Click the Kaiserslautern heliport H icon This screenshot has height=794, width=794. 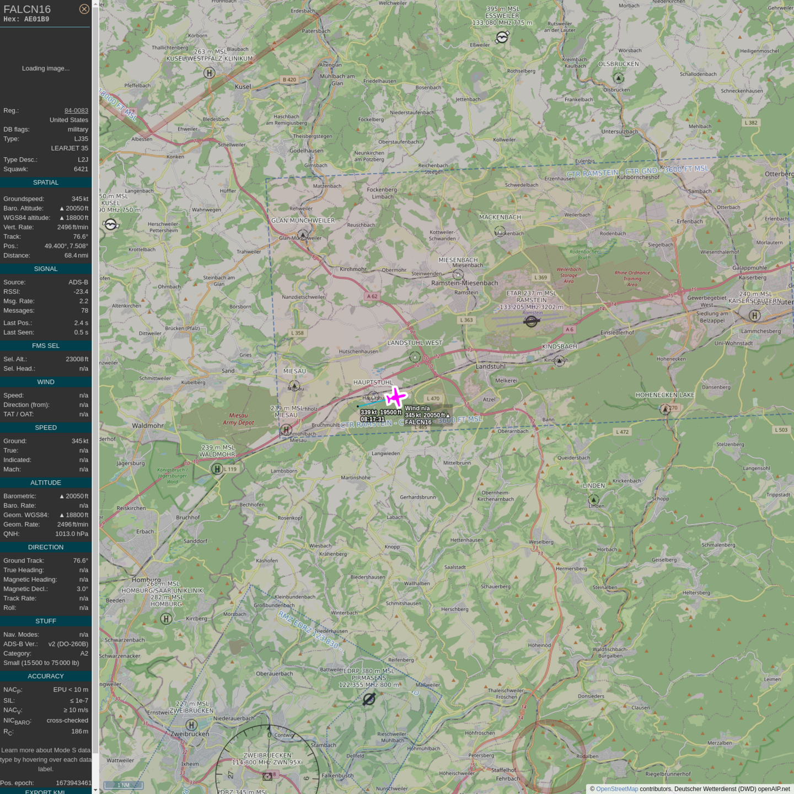point(755,315)
